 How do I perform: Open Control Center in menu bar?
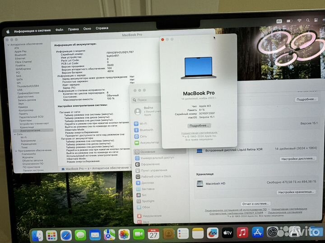[x=316, y=20]
